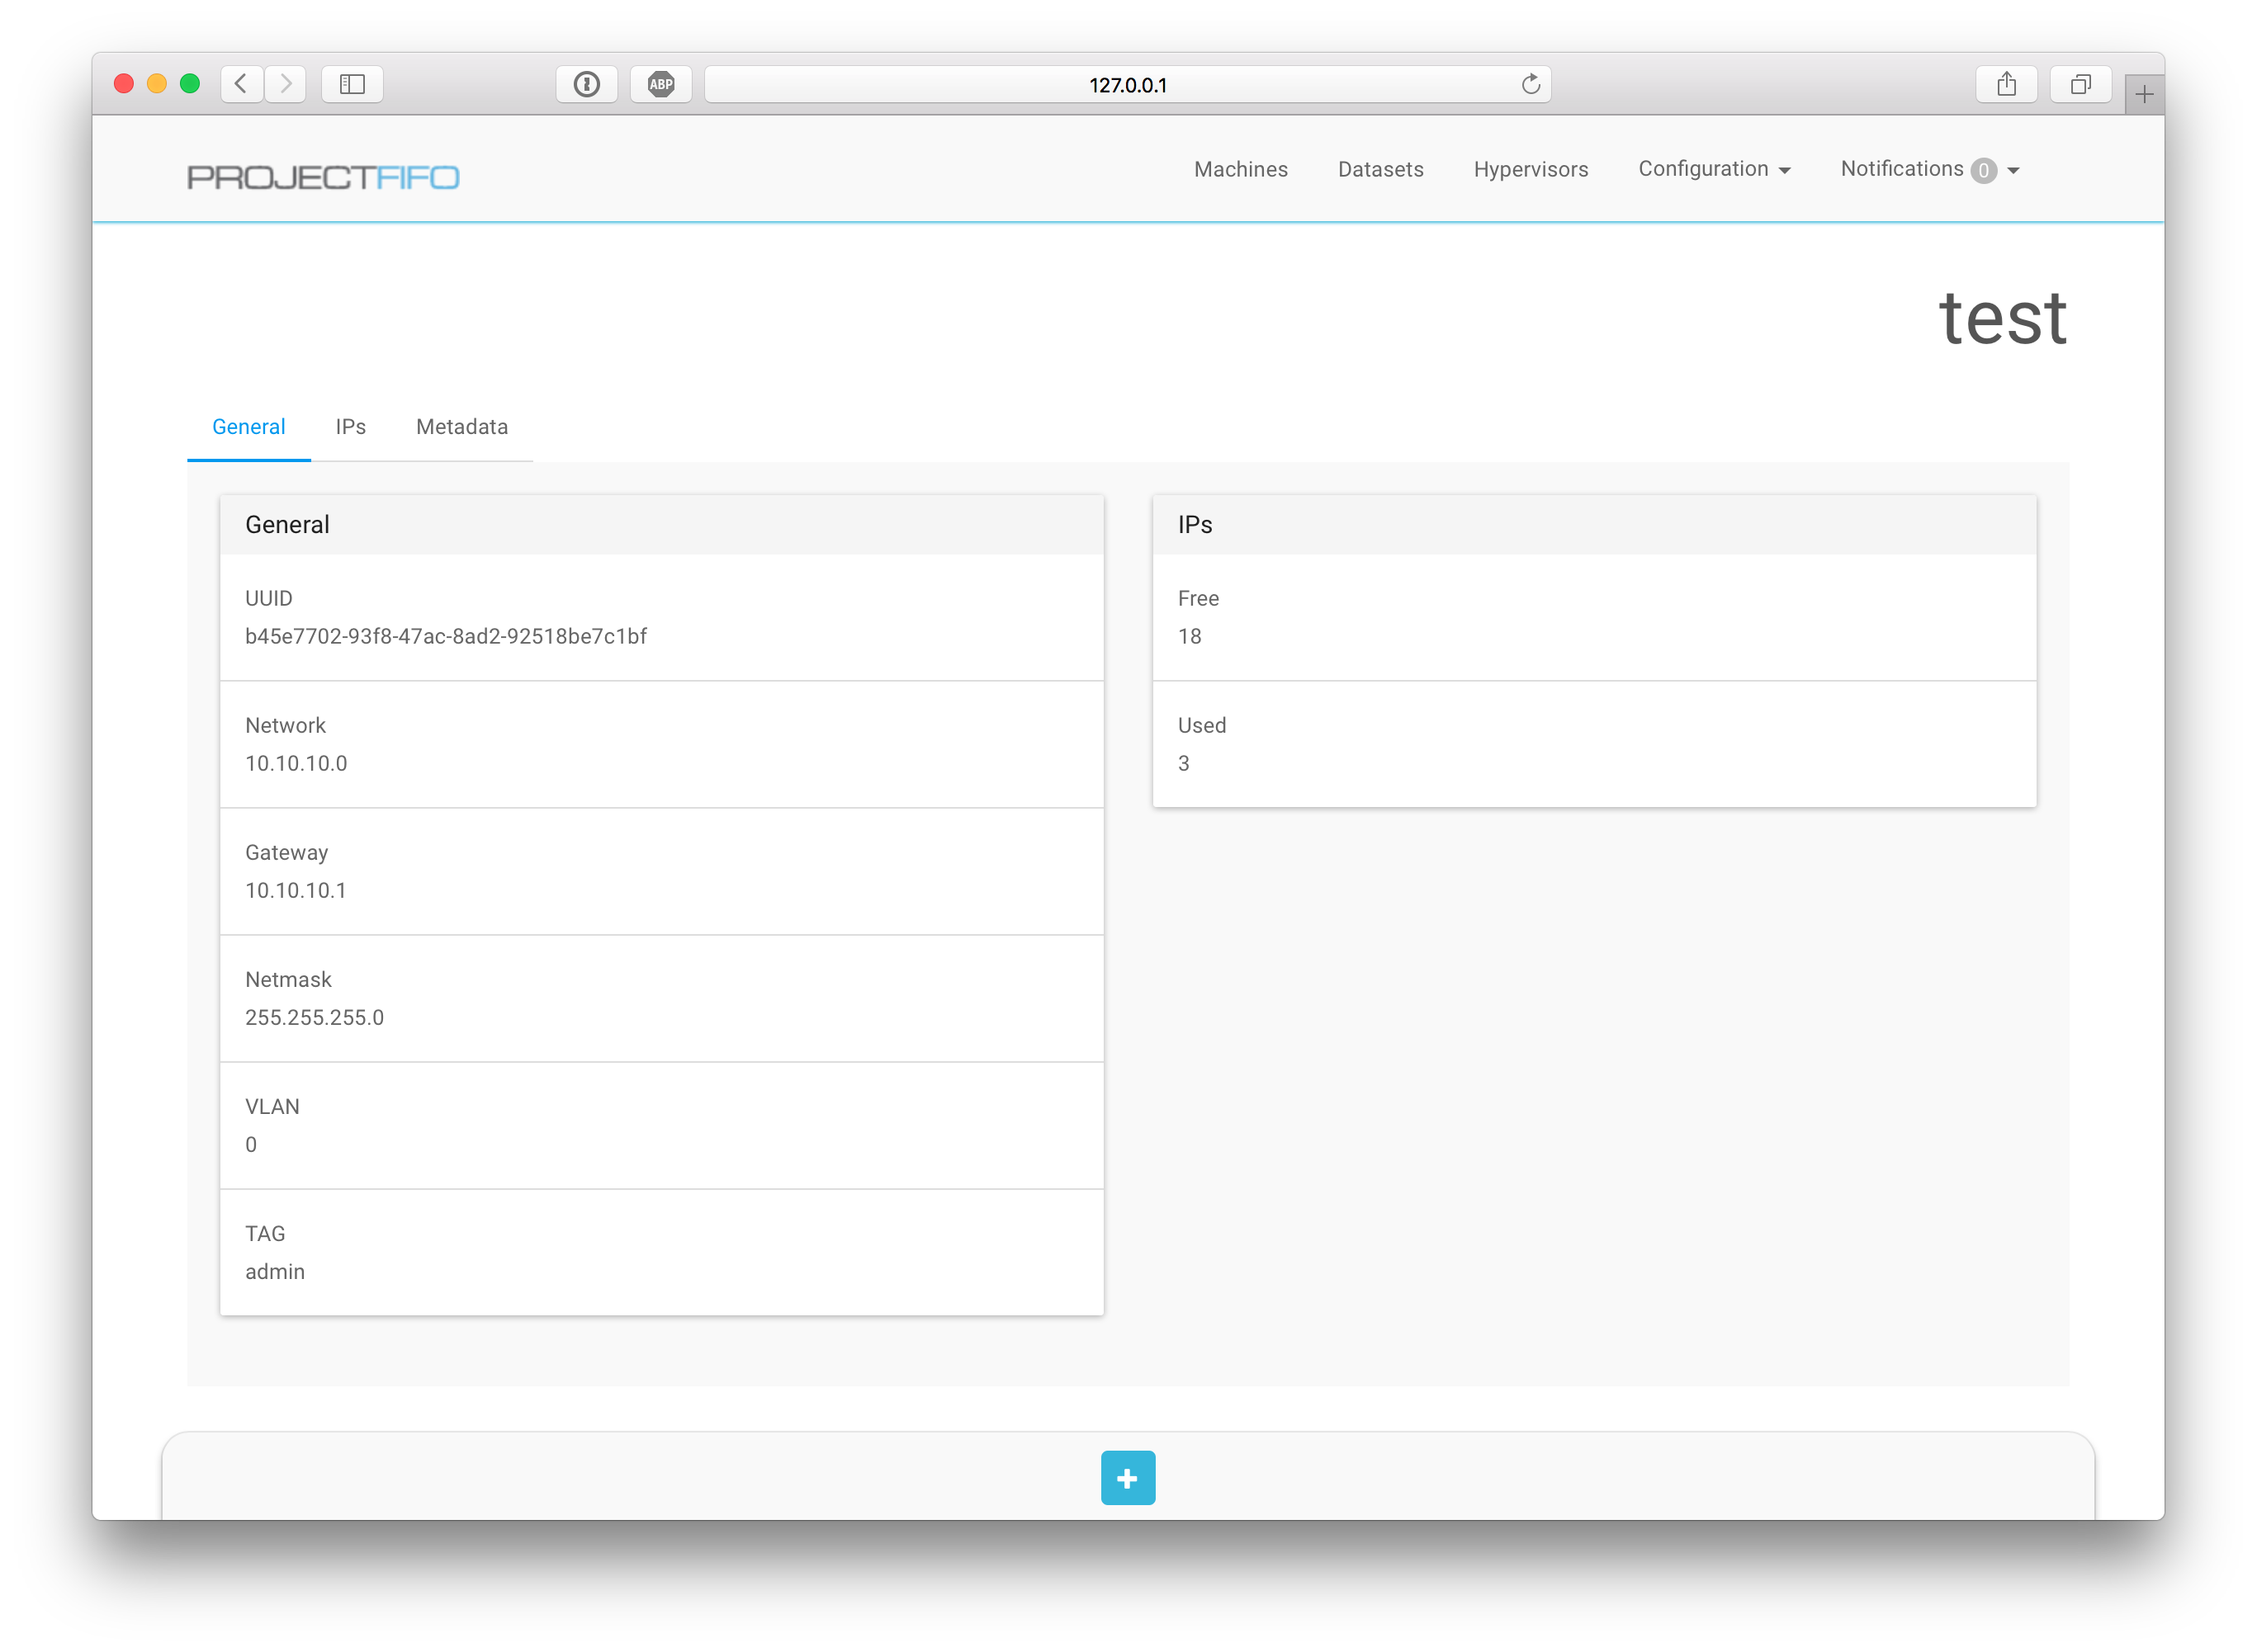Open the Machines page
The width and height of the screenshot is (2257, 1652).
click(1240, 169)
